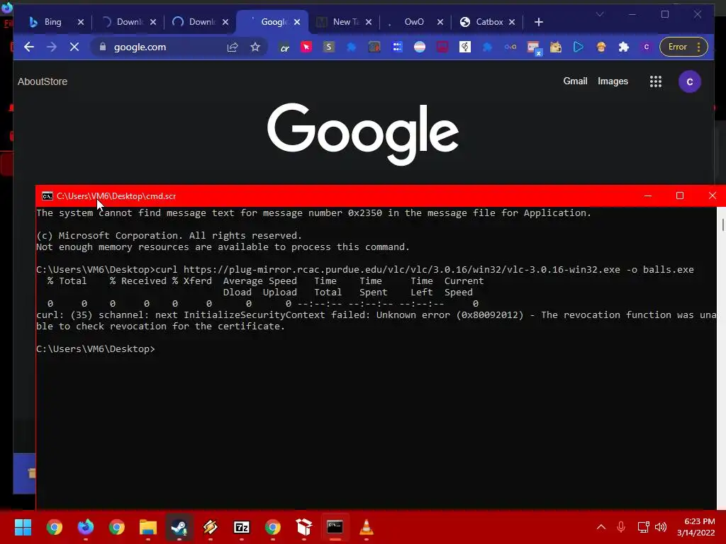Click the AboutStore link text
The height and width of the screenshot is (544, 726).
42,81
